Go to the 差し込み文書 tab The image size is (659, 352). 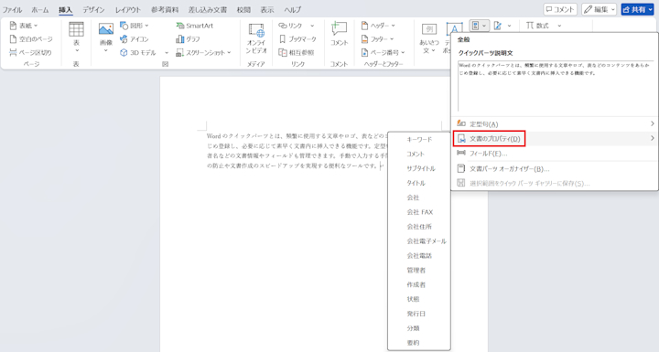(207, 10)
